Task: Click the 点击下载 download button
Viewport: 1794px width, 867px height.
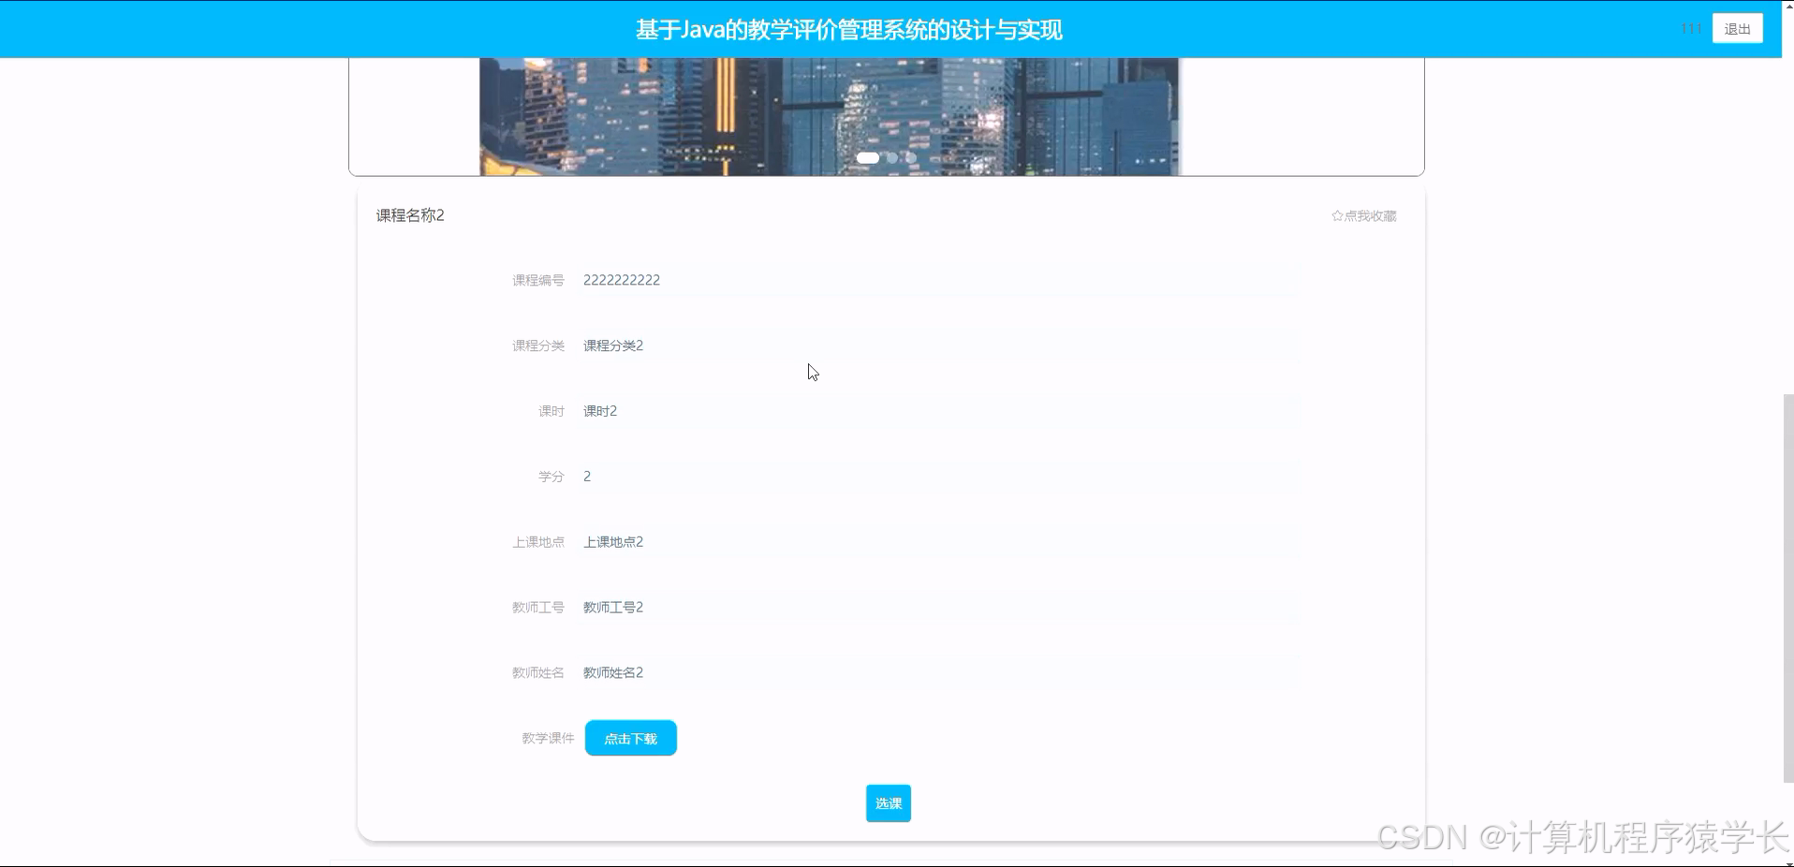Action: 630,738
